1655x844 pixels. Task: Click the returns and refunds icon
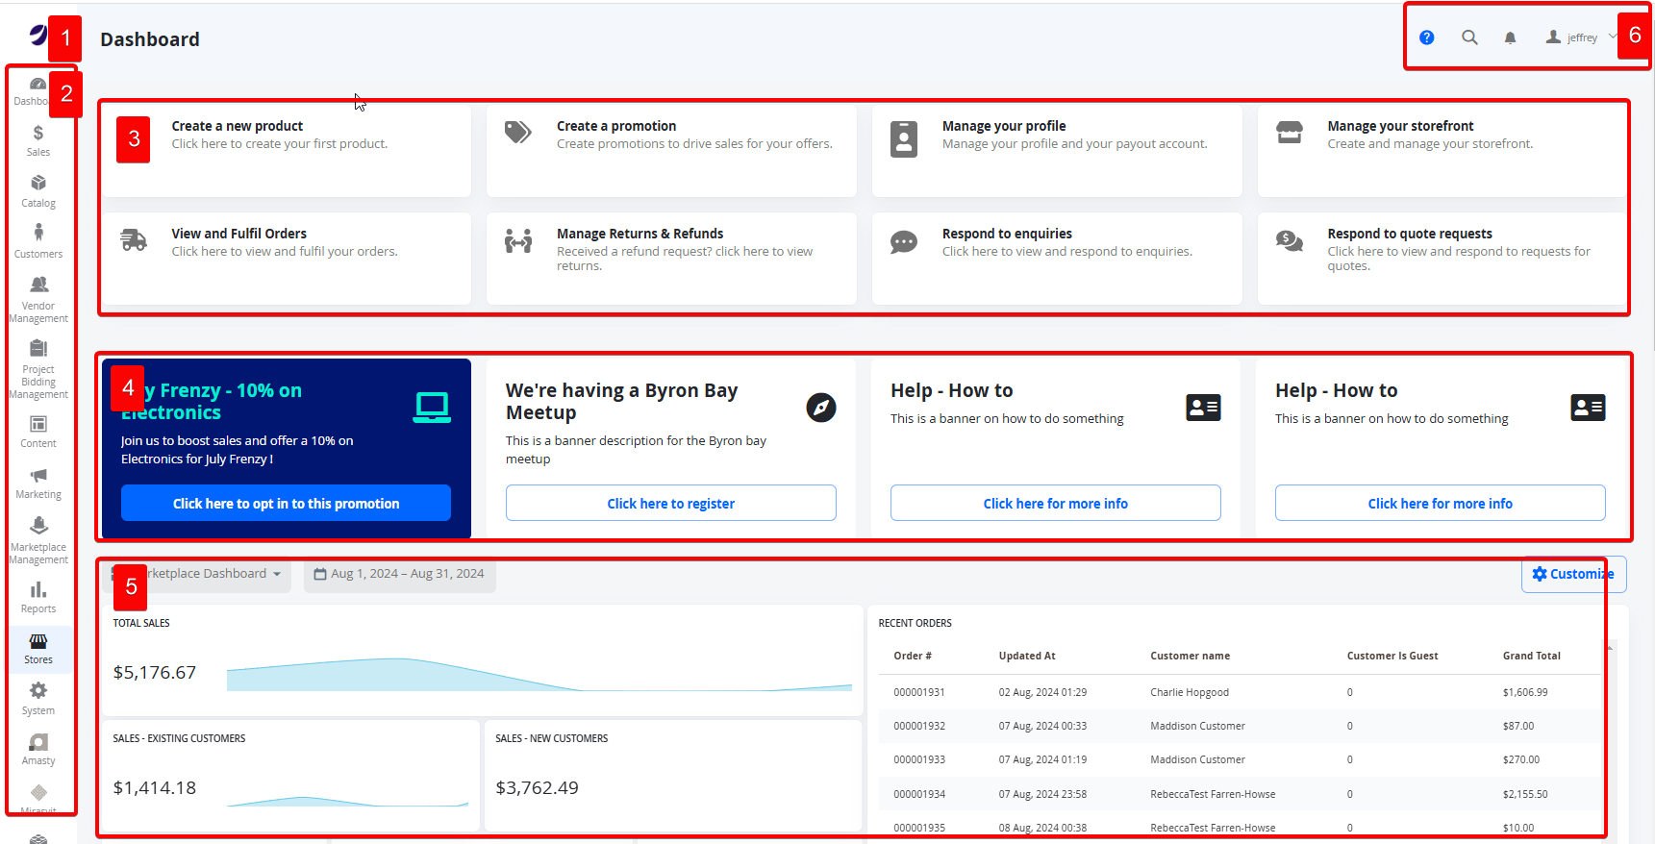pyautogui.click(x=518, y=240)
